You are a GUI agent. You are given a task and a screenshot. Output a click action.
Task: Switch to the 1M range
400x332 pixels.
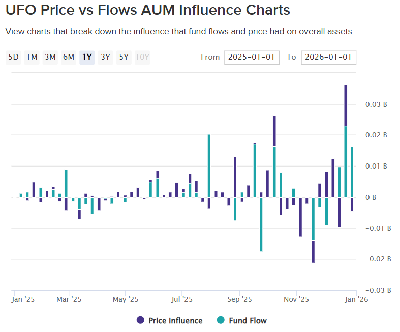(32, 57)
